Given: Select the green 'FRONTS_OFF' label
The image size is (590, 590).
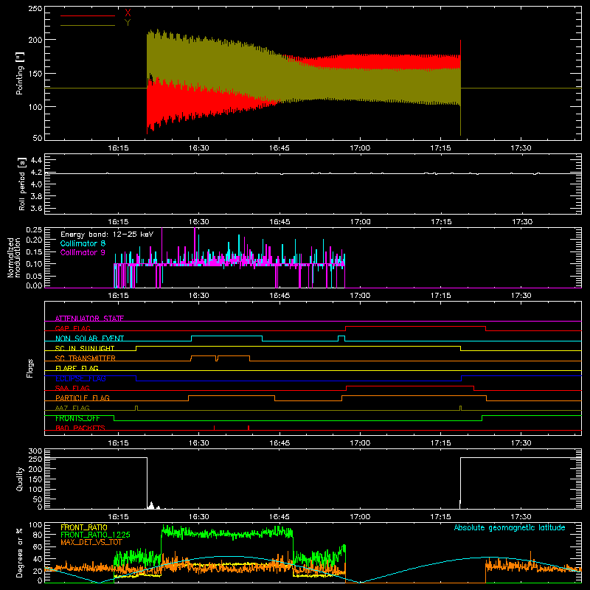Looking at the screenshot, I should (x=77, y=418).
